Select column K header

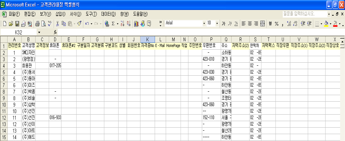[148, 39]
